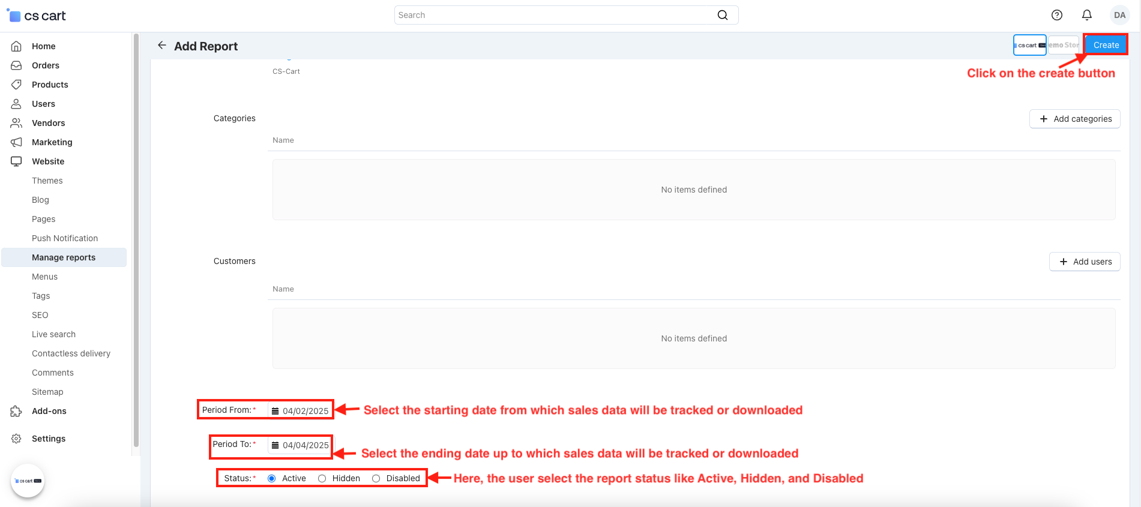1141x507 pixels.
Task: Go to the Themes submenu item
Action: 47,181
